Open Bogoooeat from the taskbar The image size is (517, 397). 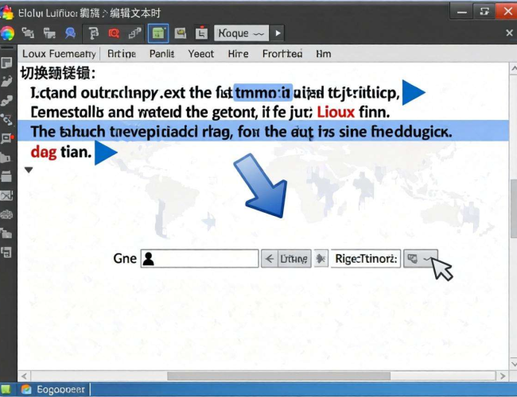[x=53, y=390]
